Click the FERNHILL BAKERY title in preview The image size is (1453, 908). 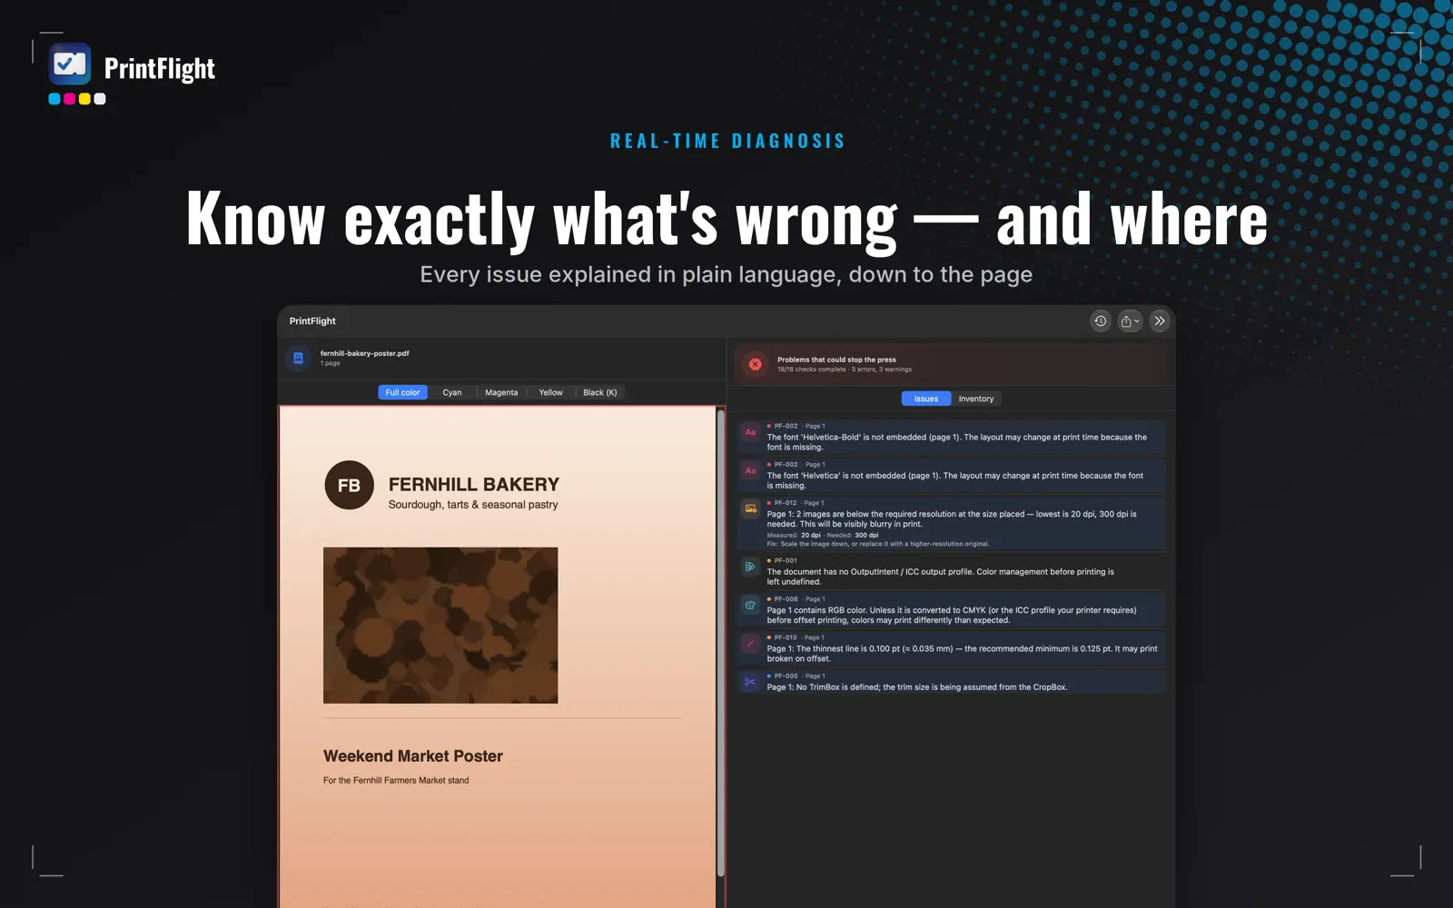pos(474,484)
